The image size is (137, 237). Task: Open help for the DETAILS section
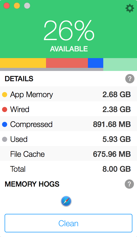click(130, 79)
